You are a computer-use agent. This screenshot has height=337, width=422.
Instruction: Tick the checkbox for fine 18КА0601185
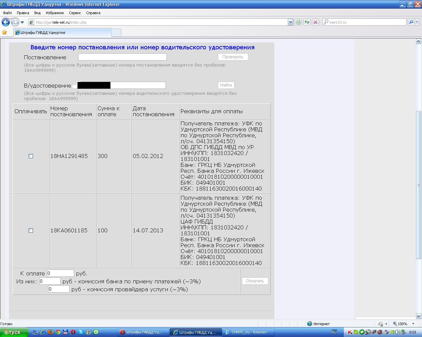click(31, 230)
